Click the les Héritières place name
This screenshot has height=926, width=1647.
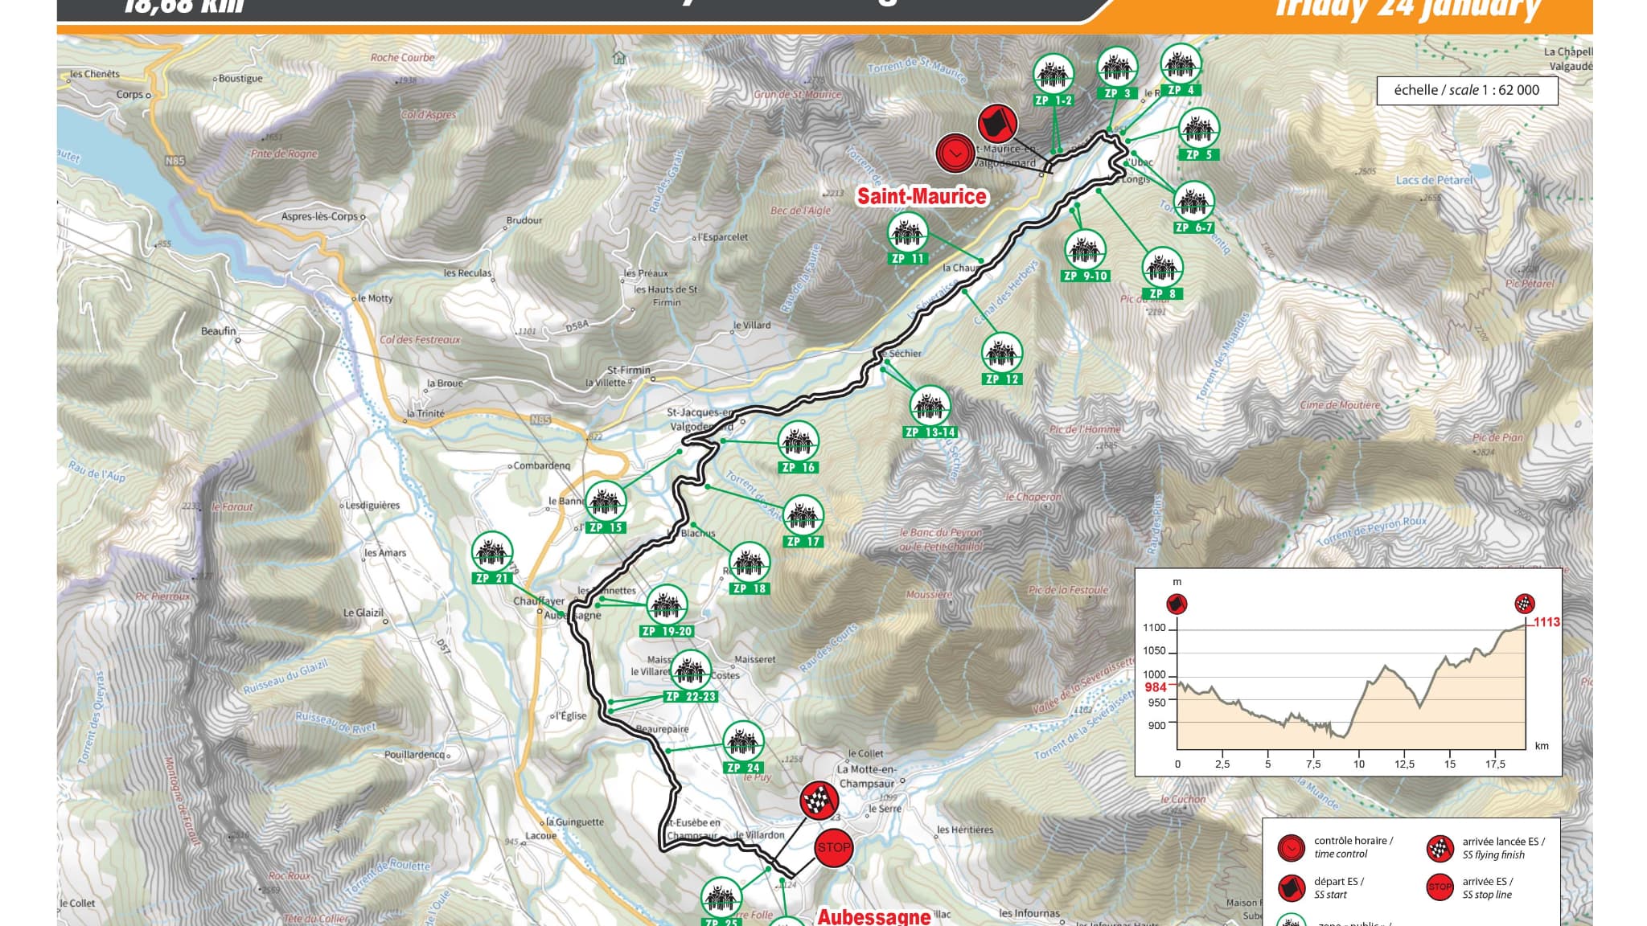[x=965, y=830]
